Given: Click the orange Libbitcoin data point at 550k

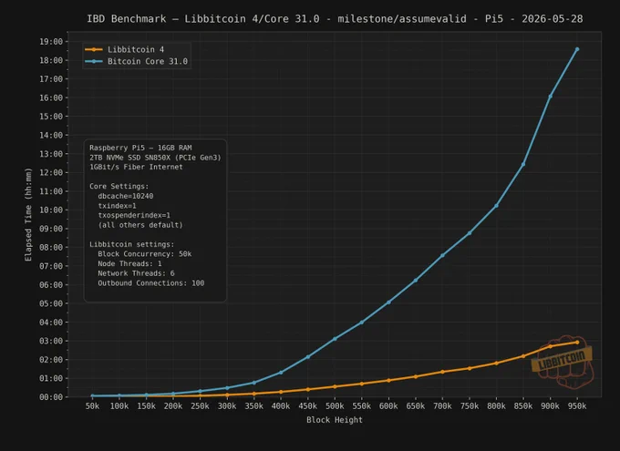Looking at the screenshot, I should click(x=362, y=384).
